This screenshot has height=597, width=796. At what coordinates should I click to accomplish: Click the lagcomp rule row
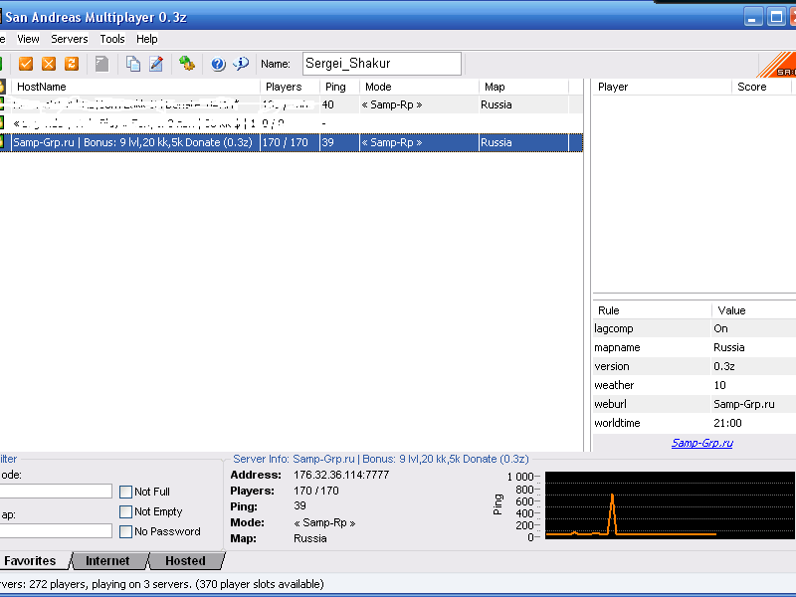(x=695, y=328)
